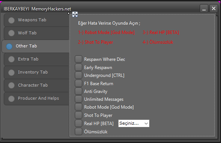Open the Seçiniz... dropdown
Viewport: 221px width, 143px height.
[x=134, y=124]
